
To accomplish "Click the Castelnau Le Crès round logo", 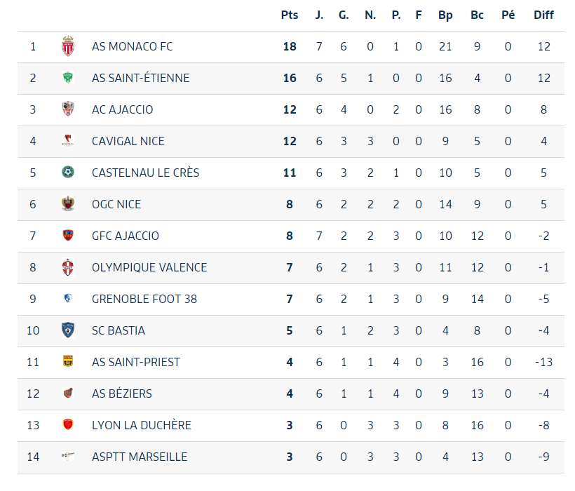I will (x=68, y=173).
